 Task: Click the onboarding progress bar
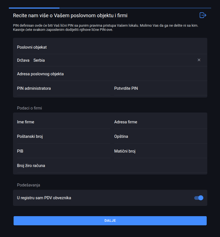click(x=110, y=8)
